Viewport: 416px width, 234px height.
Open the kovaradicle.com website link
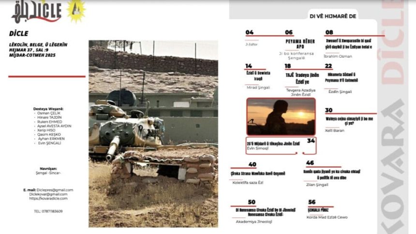pyautogui.click(x=48, y=199)
